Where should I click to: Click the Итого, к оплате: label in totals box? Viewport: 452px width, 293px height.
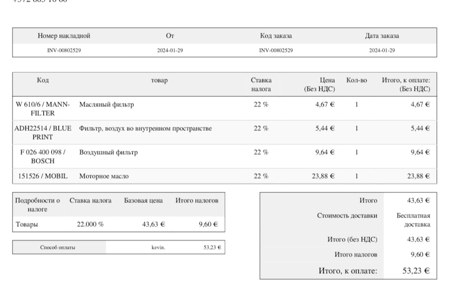pos(348,271)
